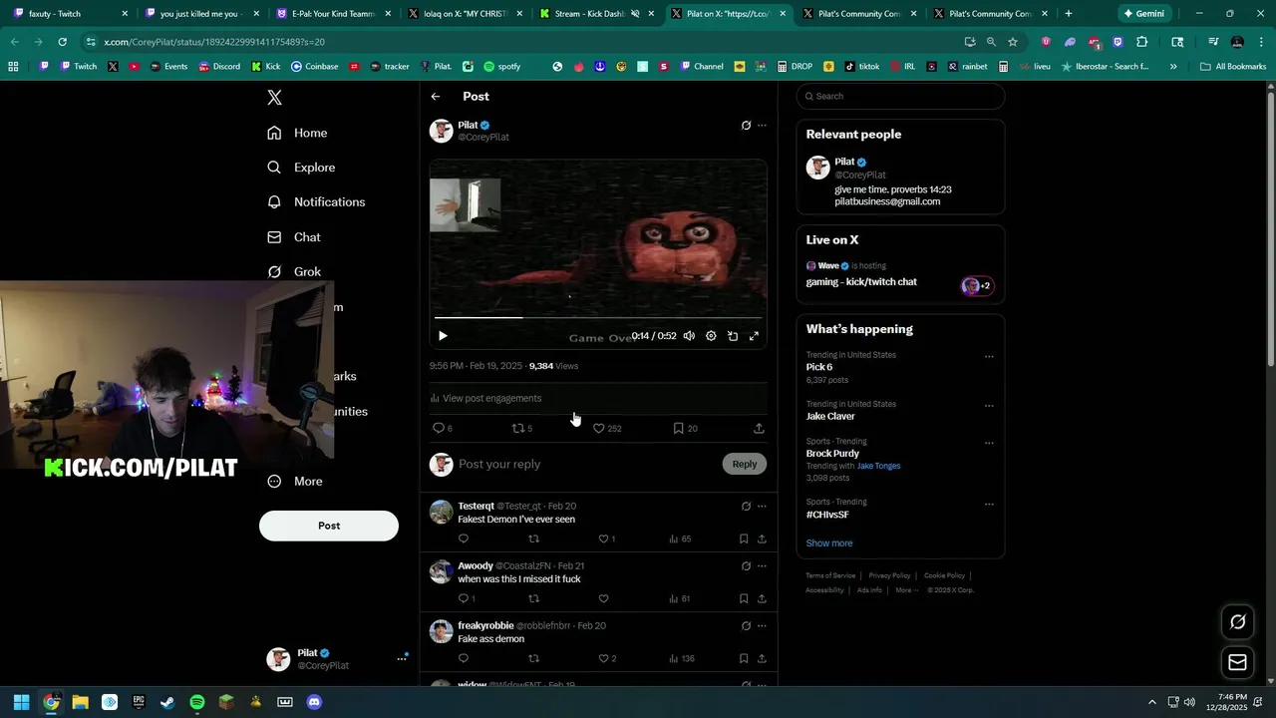
Task: Open the More menu in the sidebar
Action: click(x=295, y=481)
